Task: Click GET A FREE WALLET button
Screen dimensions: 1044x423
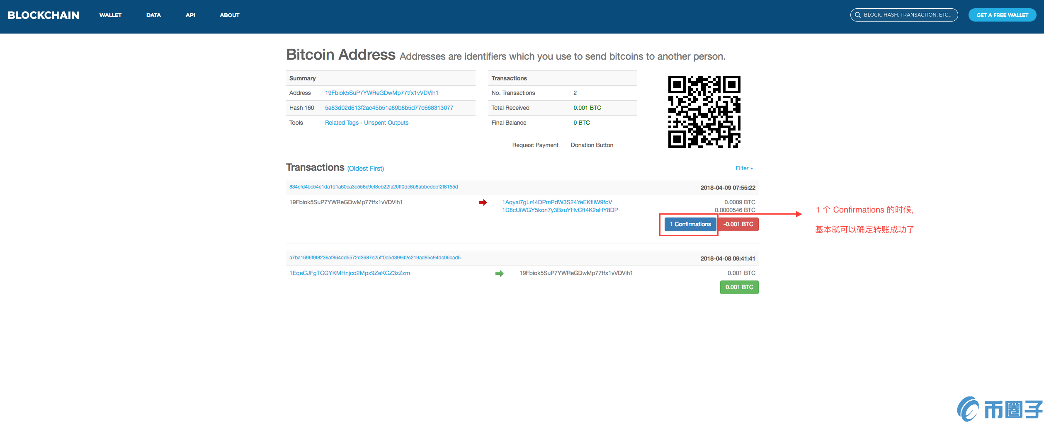Action: point(1002,15)
